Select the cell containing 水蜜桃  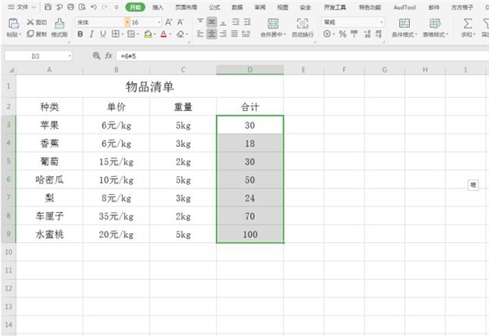[49, 234]
